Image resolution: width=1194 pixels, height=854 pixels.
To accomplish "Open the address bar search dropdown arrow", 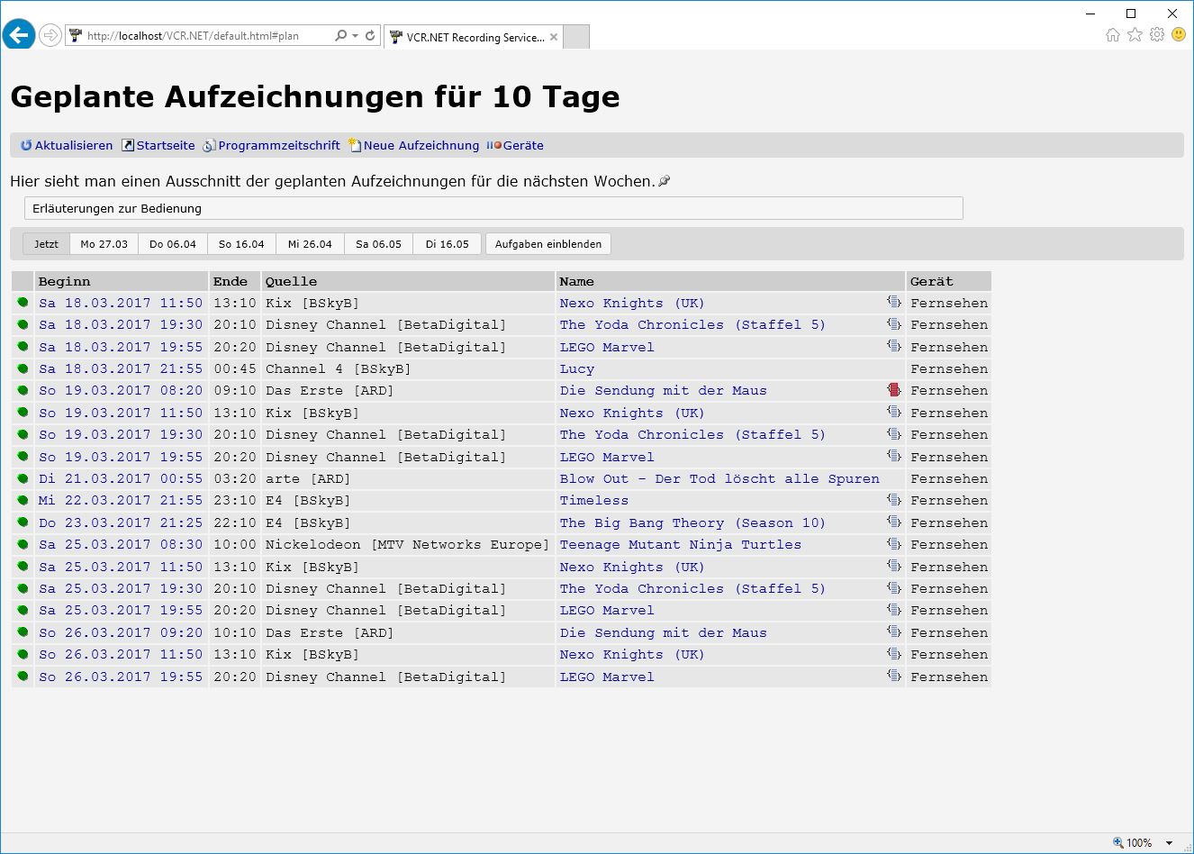I will click(355, 36).
